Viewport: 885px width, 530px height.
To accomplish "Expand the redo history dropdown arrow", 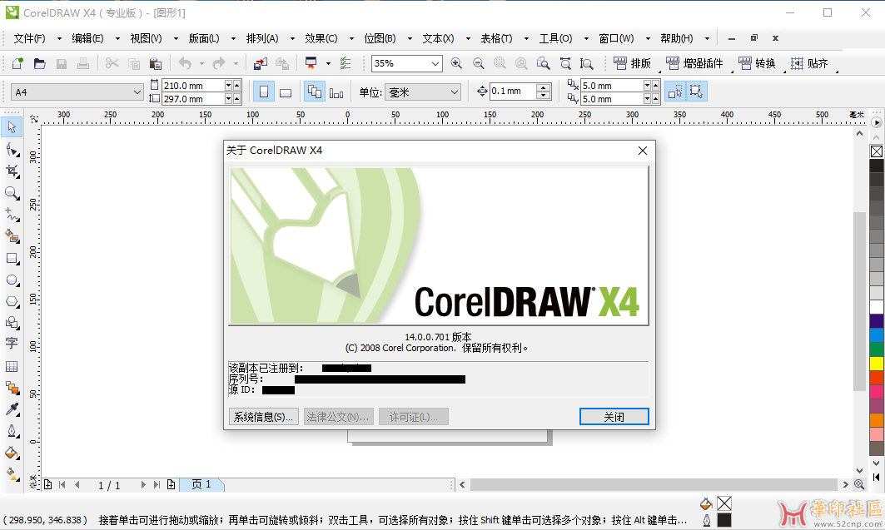I will (236, 63).
